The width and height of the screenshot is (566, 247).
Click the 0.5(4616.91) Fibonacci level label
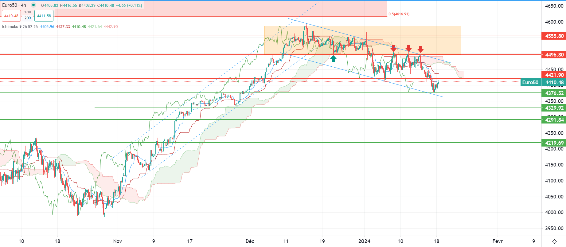coord(399,14)
